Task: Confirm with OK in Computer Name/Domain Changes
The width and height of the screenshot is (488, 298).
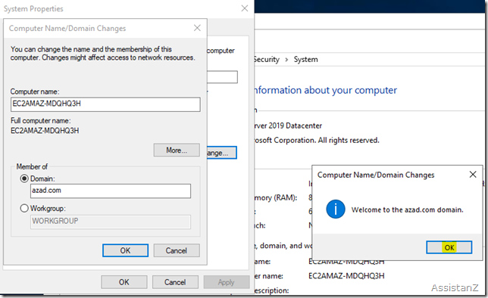Action: coord(125,250)
